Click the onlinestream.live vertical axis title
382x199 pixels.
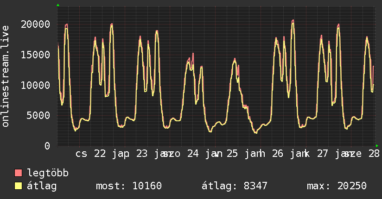pyautogui.click(x=6, y=76)
